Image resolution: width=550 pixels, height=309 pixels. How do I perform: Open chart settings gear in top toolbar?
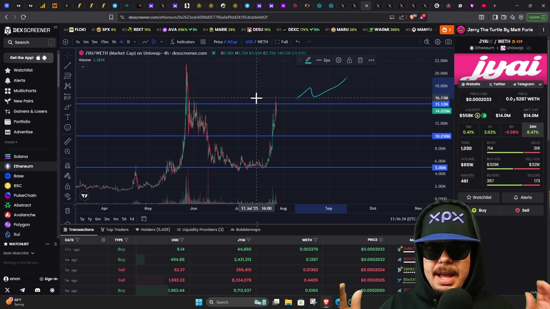click(x=437, y=42)
